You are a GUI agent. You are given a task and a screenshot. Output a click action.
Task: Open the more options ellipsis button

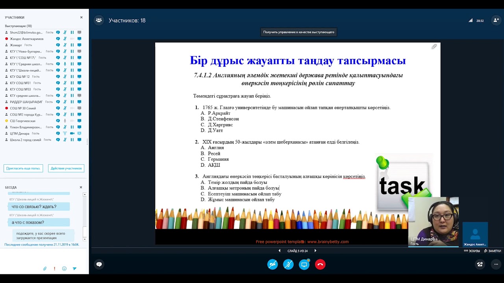tap(496, 265)
